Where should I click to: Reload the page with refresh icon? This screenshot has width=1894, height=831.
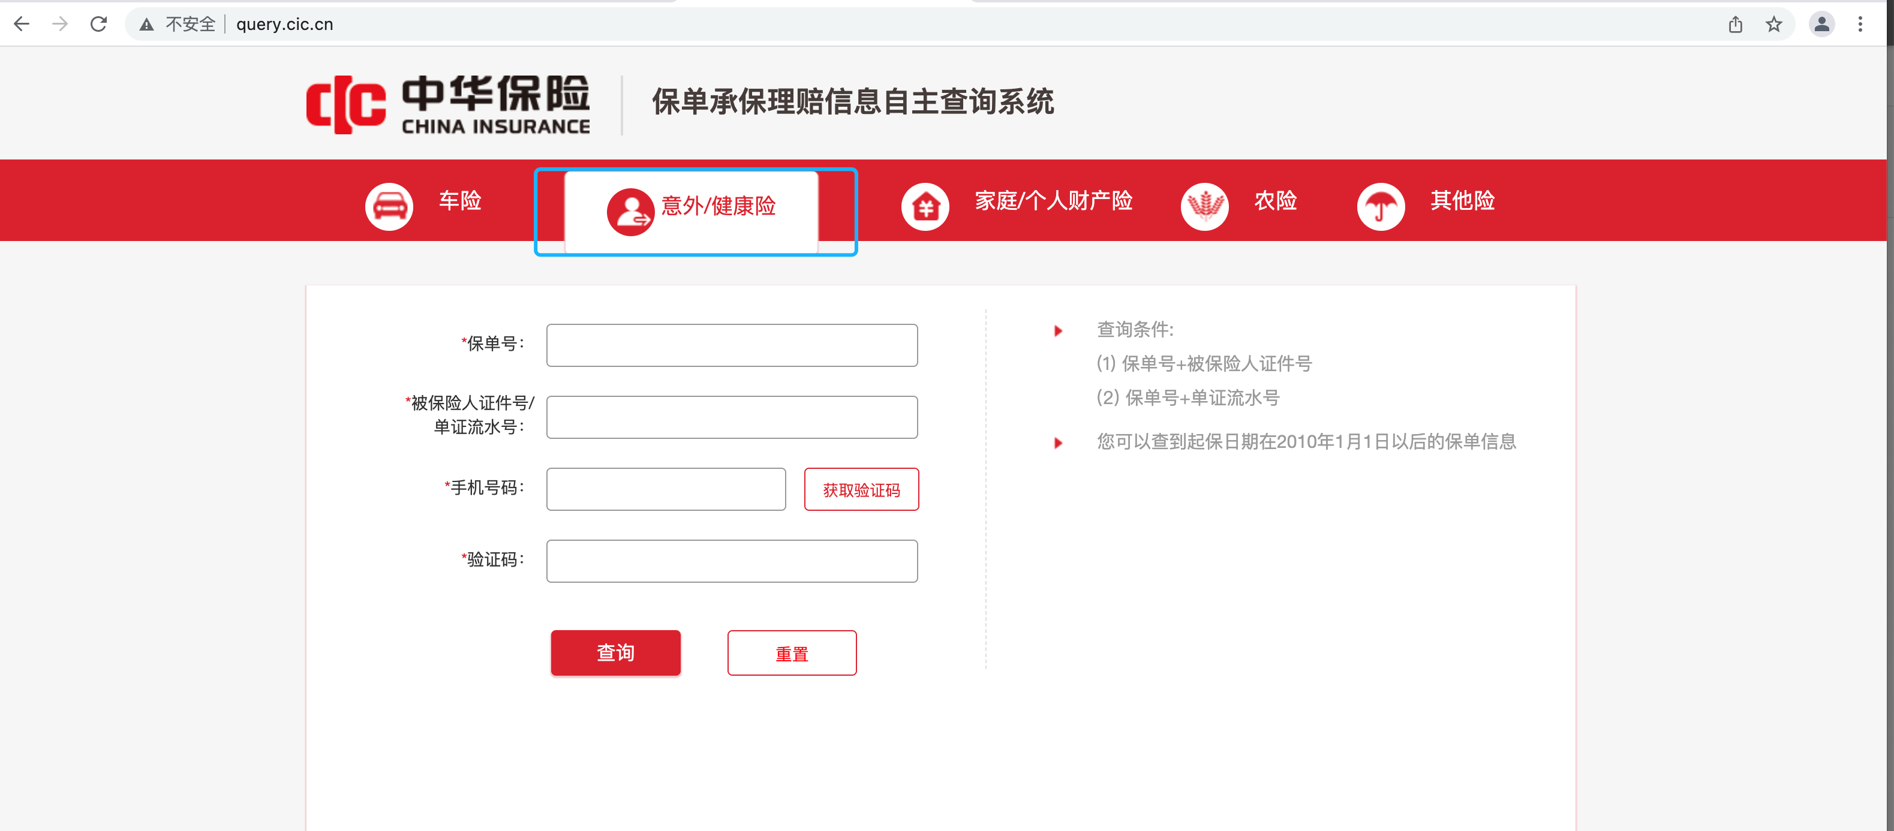click(98, 24)
